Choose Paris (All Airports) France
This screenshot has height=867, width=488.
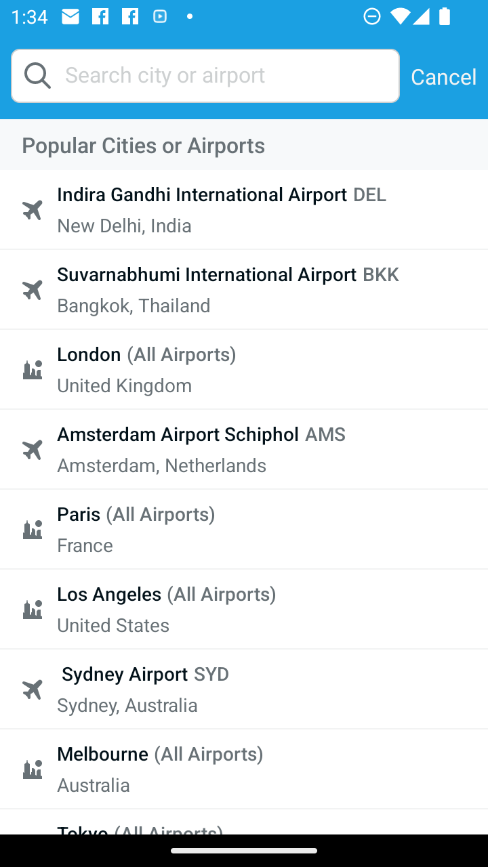tap(244, 530)
